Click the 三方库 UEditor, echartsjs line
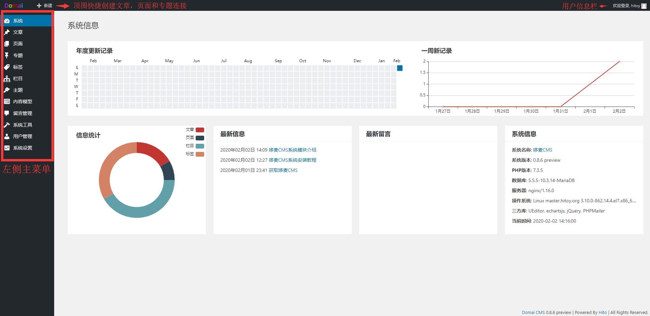The height and width of the screenshot is (316, 650). (558, 211)
